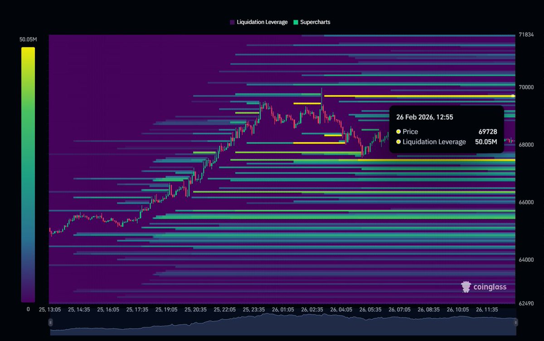Click the right handle of the range slider
The width and height of the screenshot is (544, 341).
[516, 322]
